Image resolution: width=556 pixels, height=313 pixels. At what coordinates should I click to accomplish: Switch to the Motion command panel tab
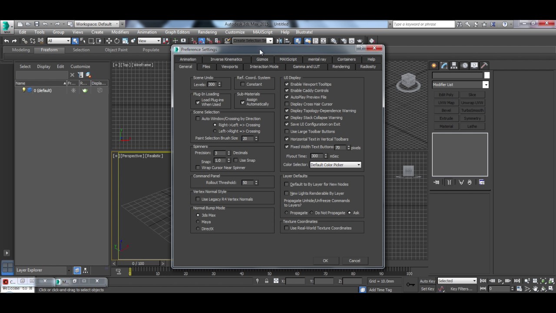(464, 66)
